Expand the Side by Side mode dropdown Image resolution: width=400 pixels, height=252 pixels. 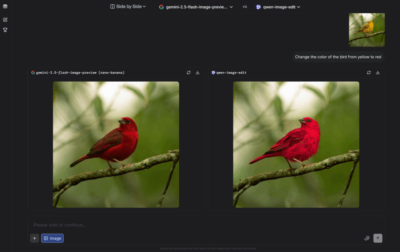pyautogui.click(x=128, y=7)
